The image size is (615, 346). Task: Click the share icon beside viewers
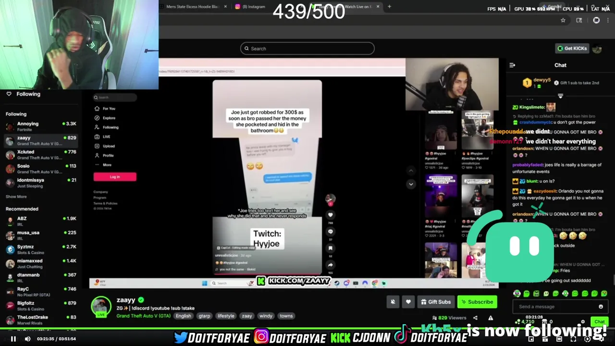point(475,318)
